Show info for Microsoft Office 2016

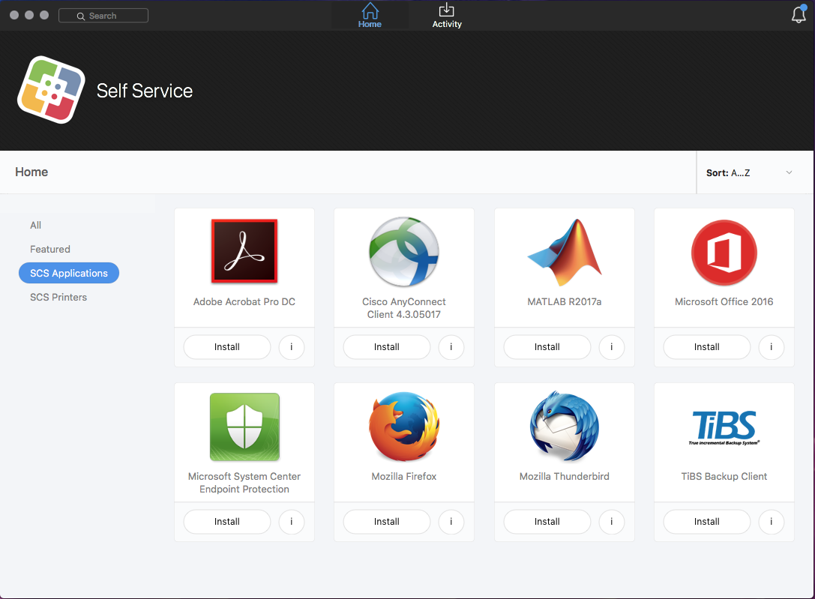tap(772, 347)
